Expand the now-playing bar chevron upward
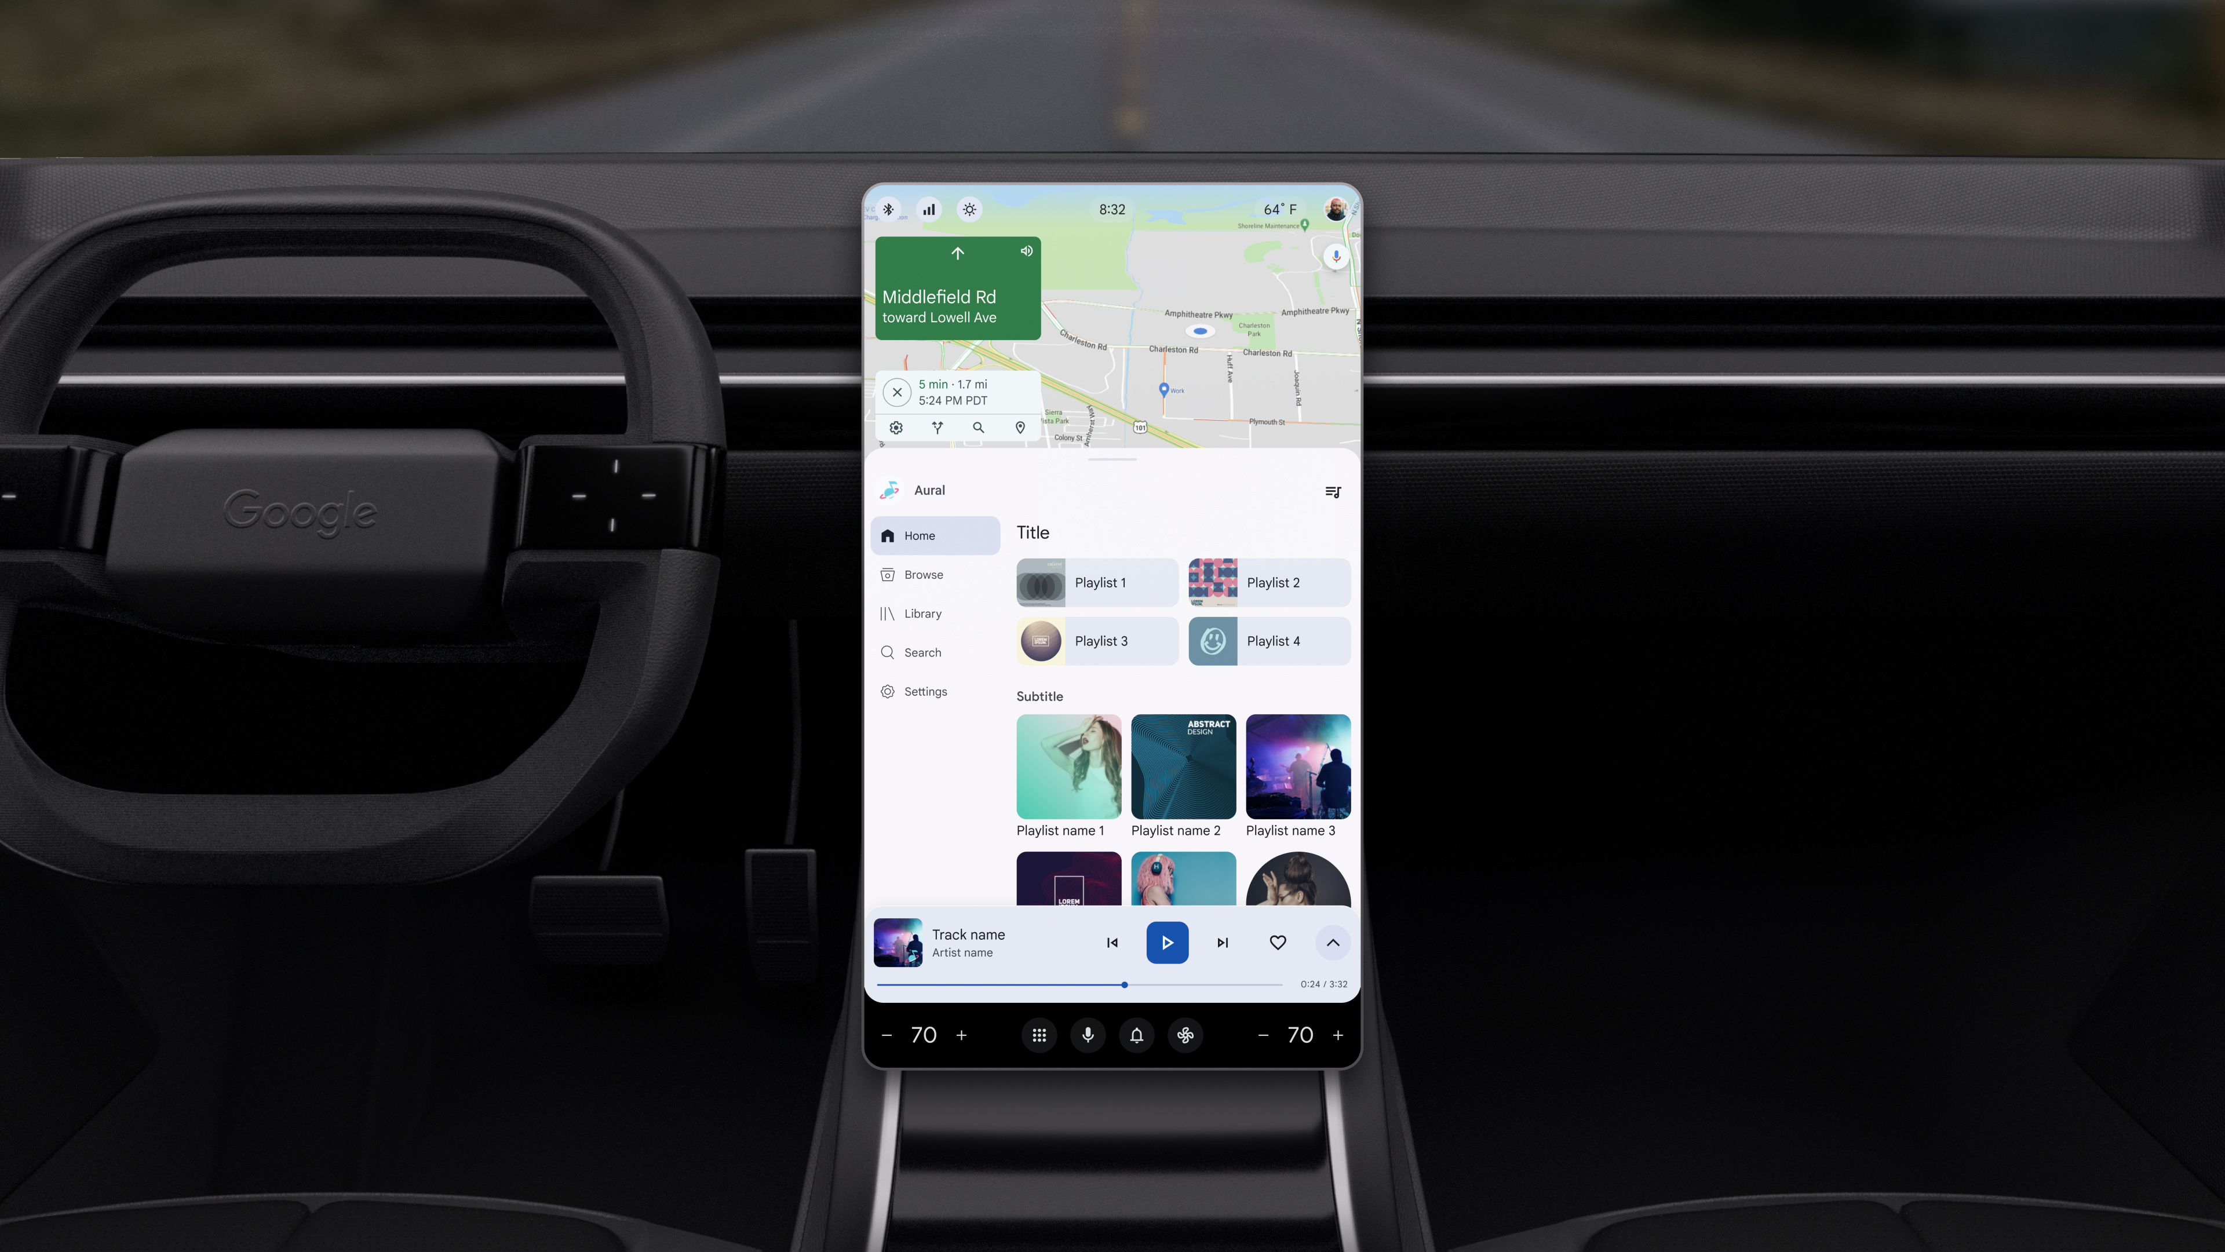The image size is (2225, 1252). point(1331,941)
